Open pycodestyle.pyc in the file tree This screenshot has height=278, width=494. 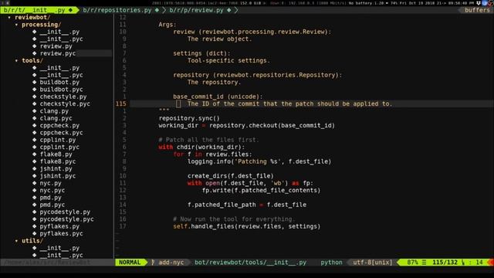(x=67, y=219)
